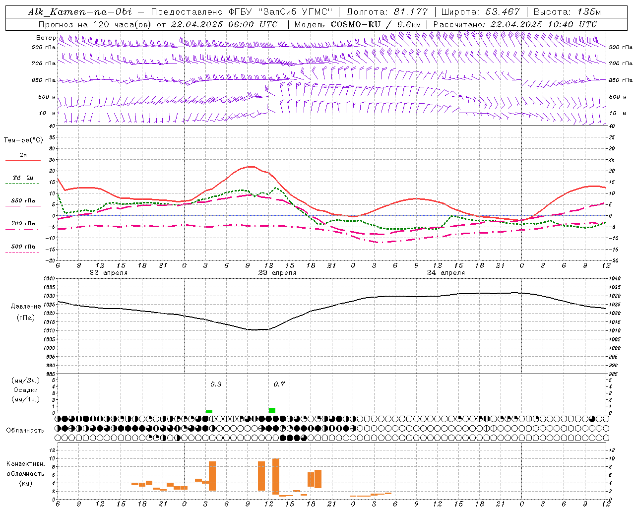The width and height of the screenshot is (635, 508).
Task: Click the 23 апреля date label
Action: pyautogui.click(x=277, y=273)
